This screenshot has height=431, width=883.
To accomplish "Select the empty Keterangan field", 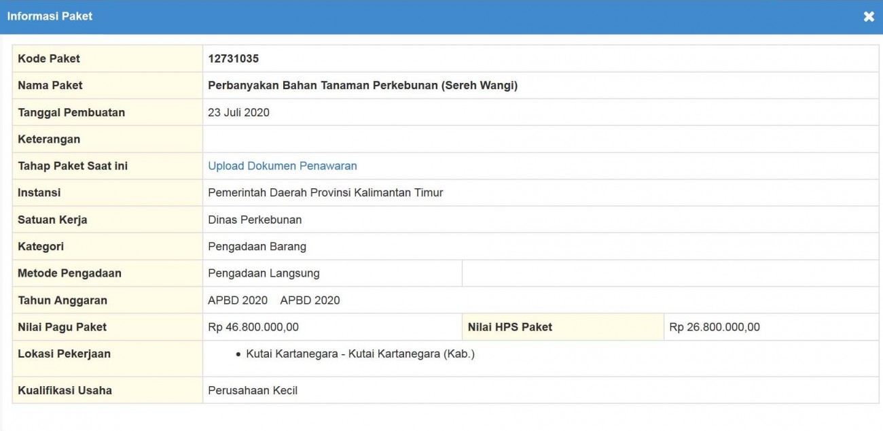I will pyautogui.click(x=340, y=139).
